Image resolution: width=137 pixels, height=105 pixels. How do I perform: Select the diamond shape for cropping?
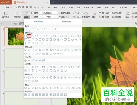[44, 36]
